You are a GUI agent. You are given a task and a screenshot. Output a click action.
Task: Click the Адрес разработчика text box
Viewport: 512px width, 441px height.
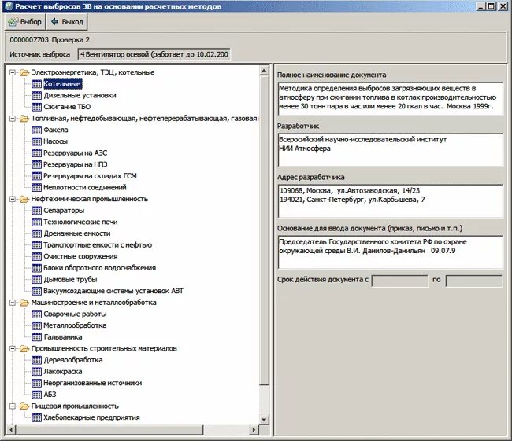[390, 200]
